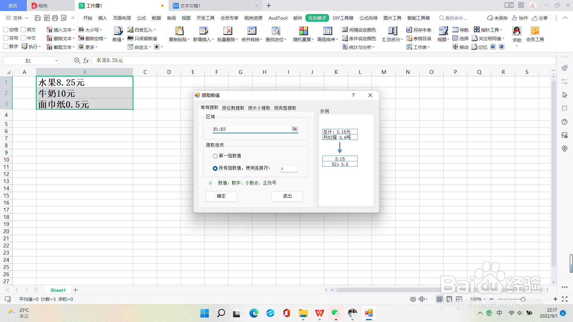Click the 查找定位 magnifier icon
This screenshot has width=573, height=322.
(x=276, y=31)
